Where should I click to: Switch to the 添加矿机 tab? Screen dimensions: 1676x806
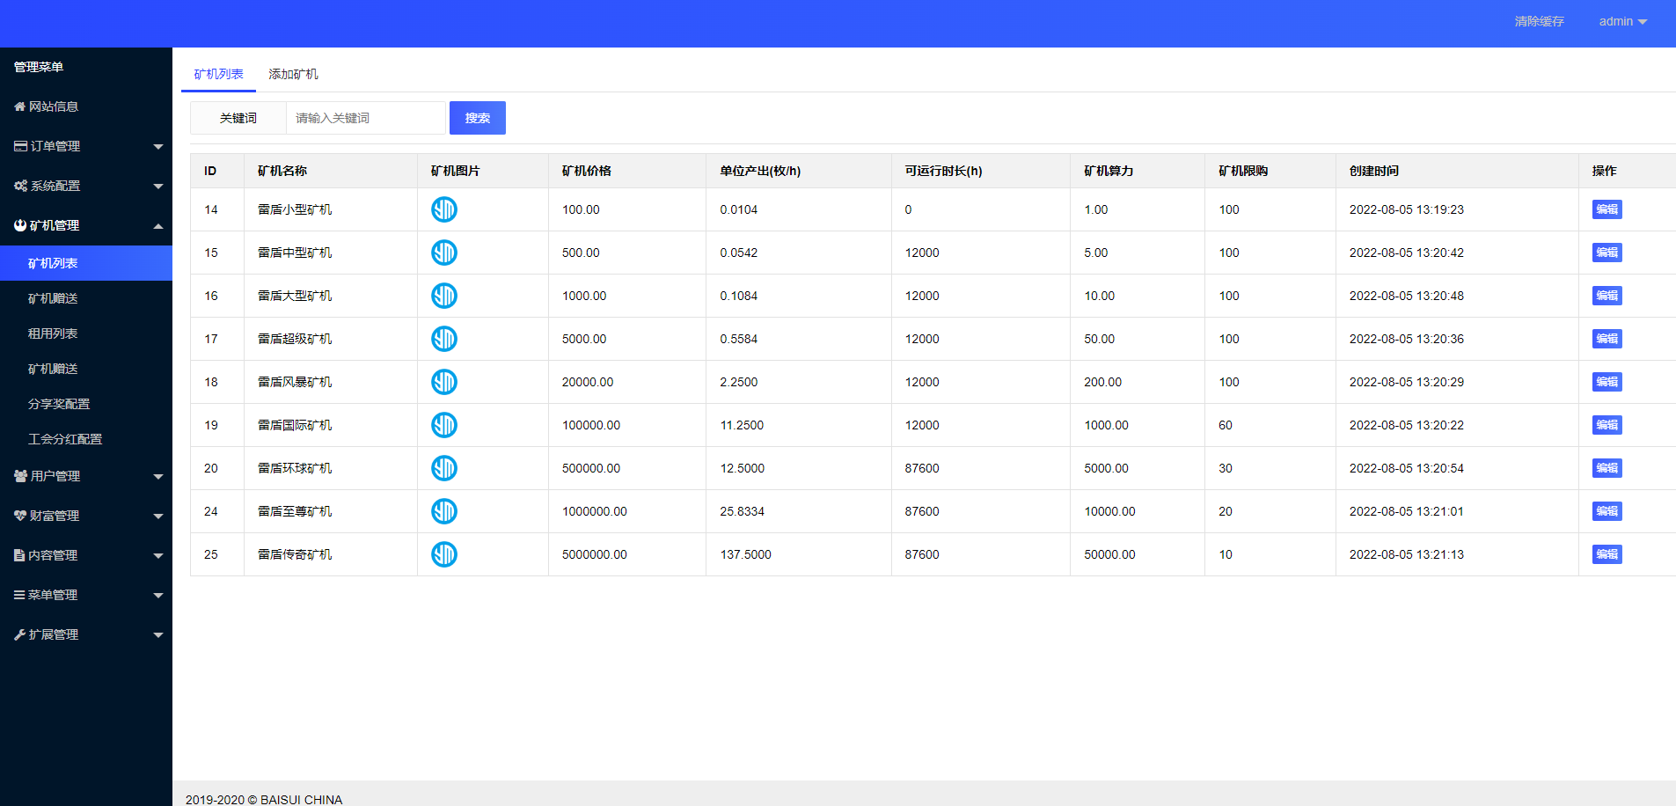pos(293,74)
